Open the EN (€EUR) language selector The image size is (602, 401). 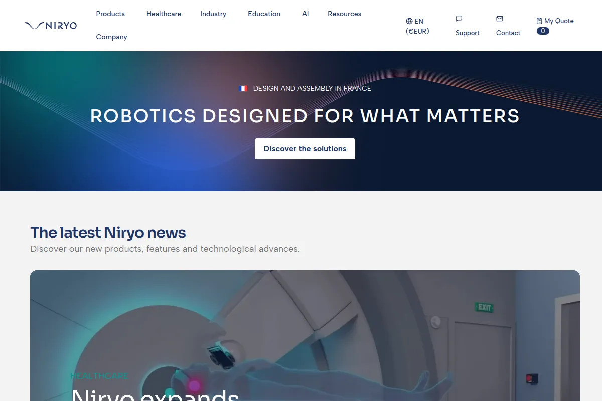point(418,26)
